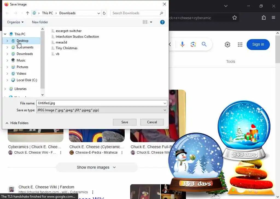Screen dimensions: 280x199
Task: Click search magnifier in Search Downloads box
Action: tap(161, 13)
